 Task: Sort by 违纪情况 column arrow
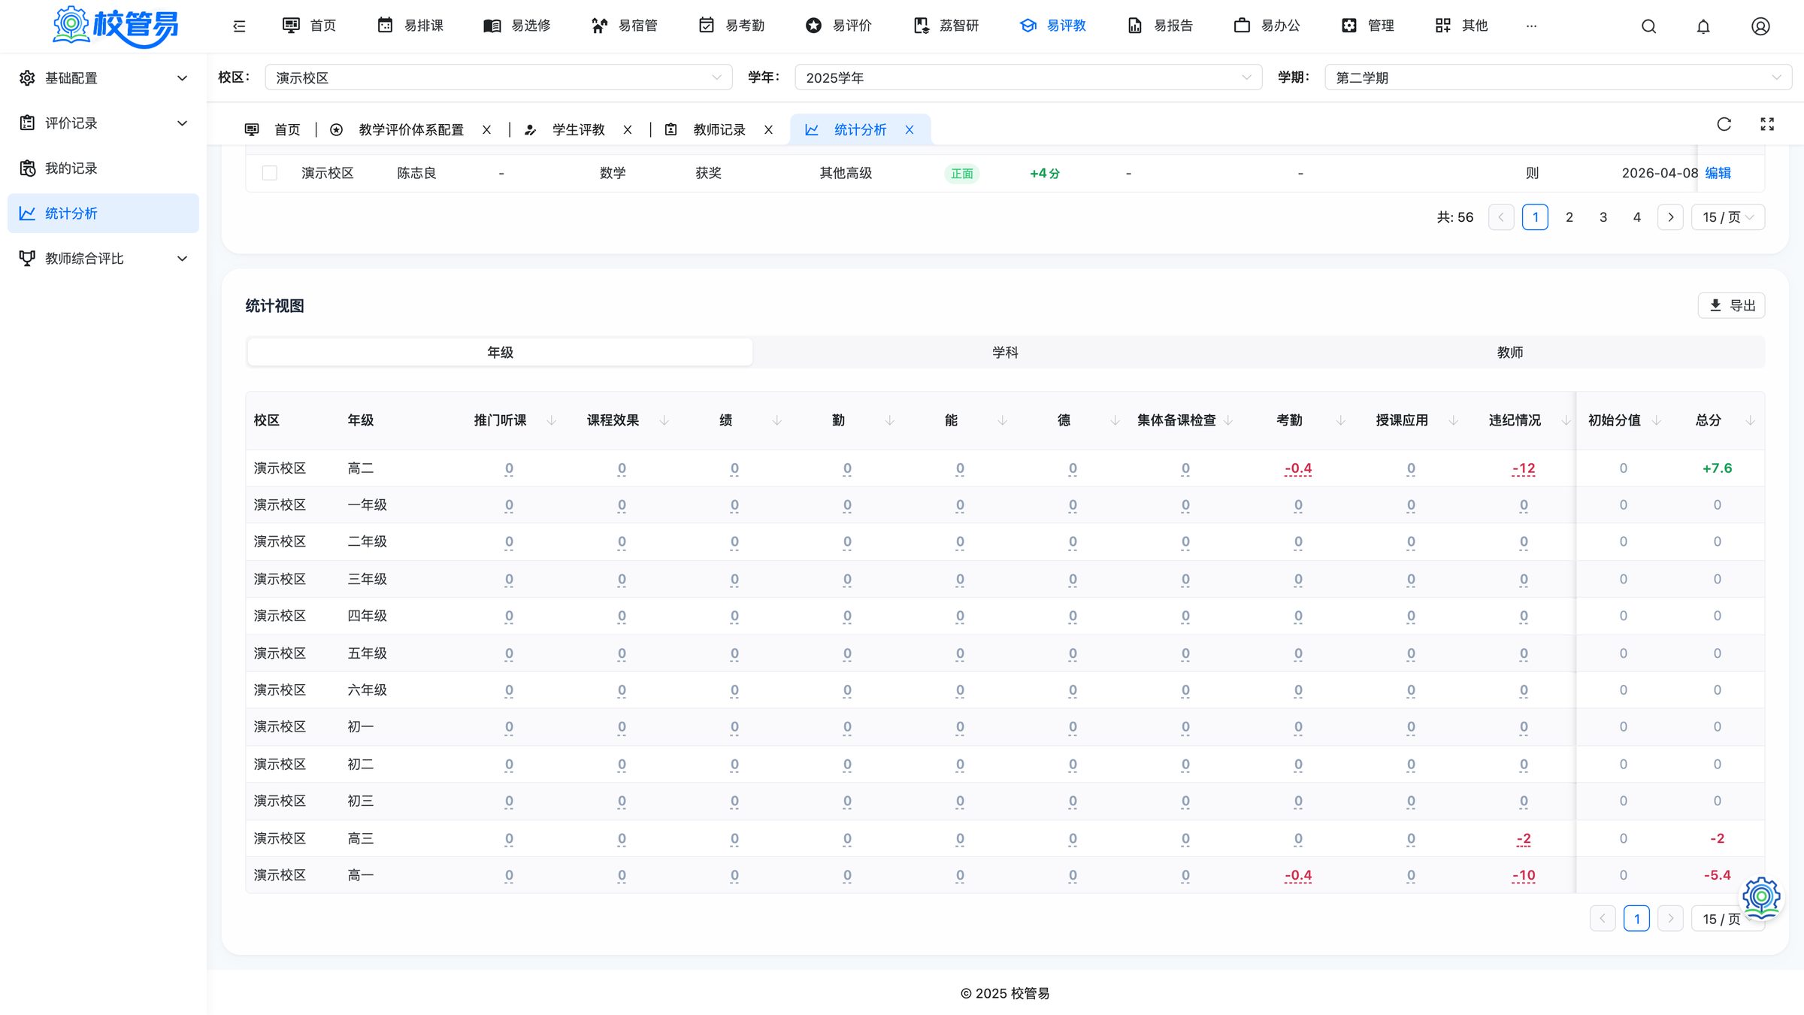tap(1566, 420)
